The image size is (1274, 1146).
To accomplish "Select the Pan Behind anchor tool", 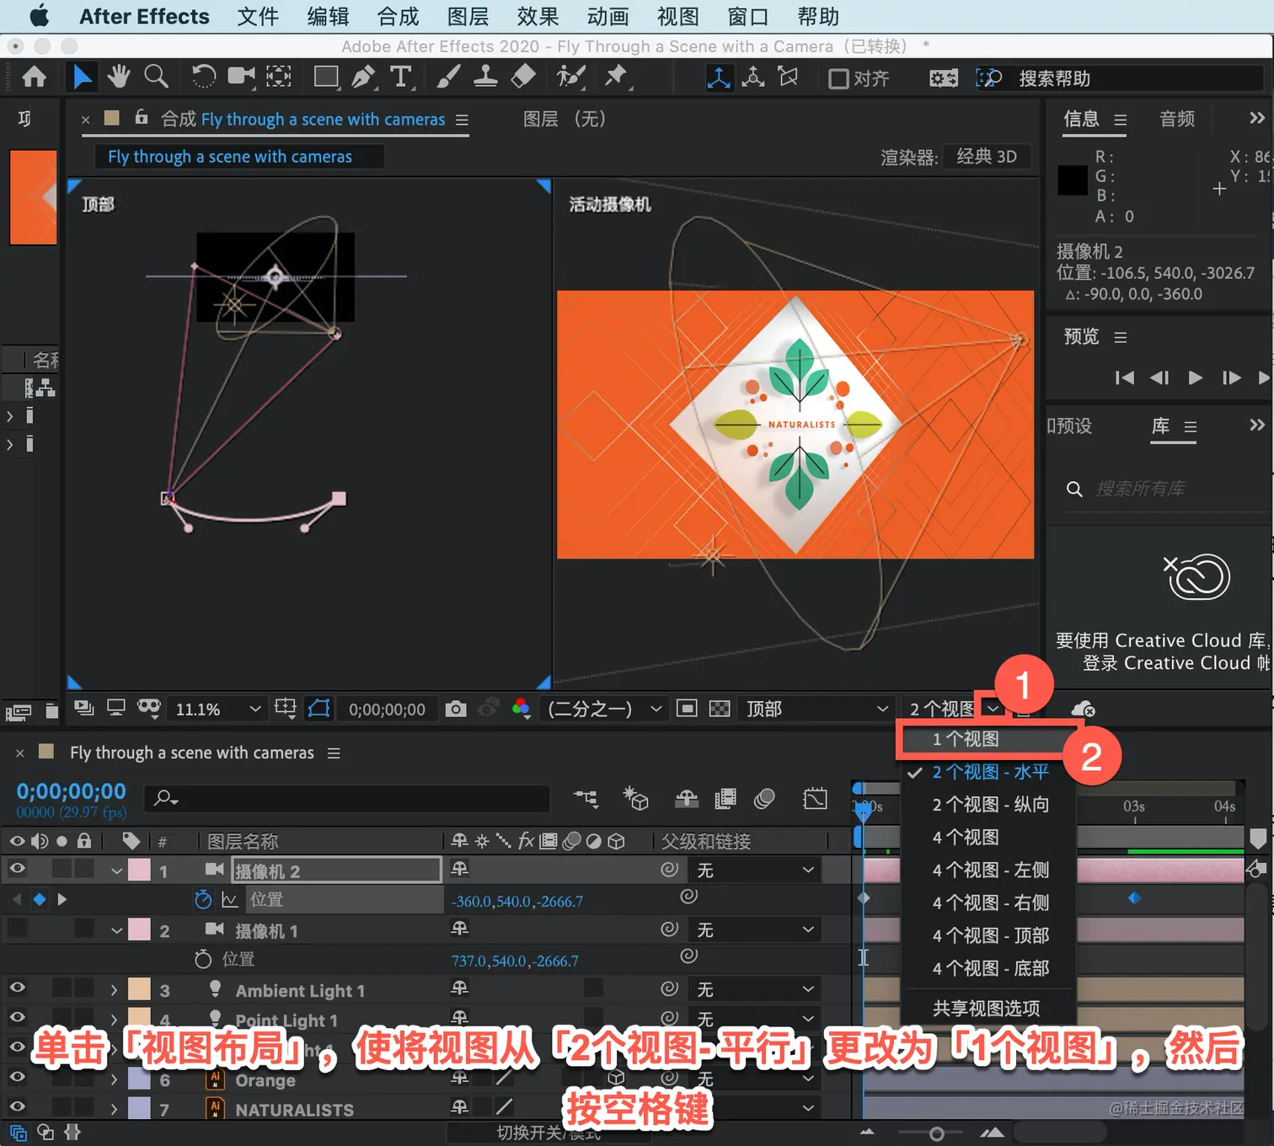I will point(279,78).
